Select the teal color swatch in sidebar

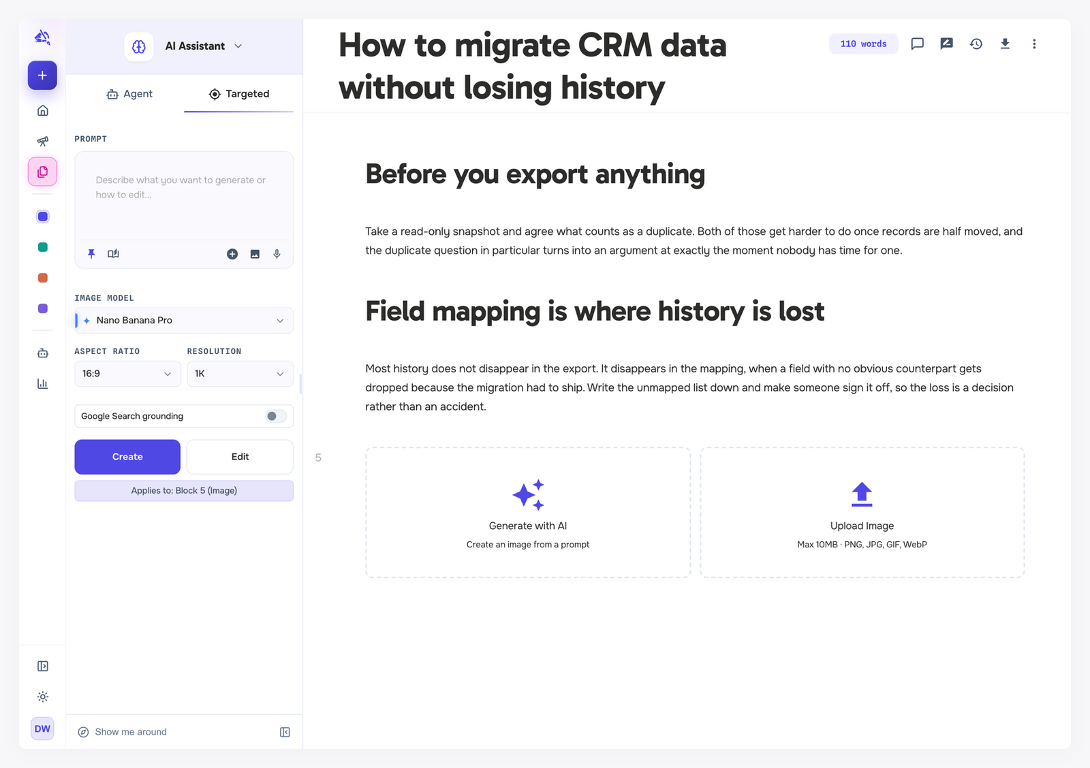(42, 247)
